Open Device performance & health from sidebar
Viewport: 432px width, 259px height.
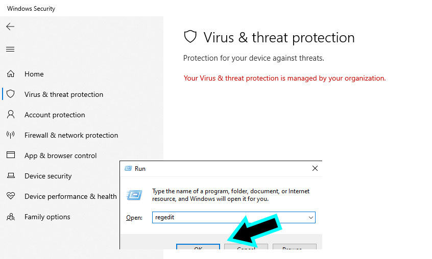click(x=70, y=196)
